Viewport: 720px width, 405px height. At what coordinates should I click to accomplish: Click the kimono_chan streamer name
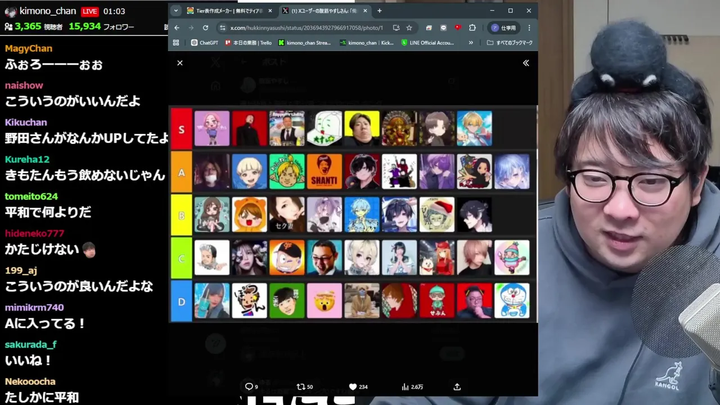pyautogui.click(x=48, y=11)
